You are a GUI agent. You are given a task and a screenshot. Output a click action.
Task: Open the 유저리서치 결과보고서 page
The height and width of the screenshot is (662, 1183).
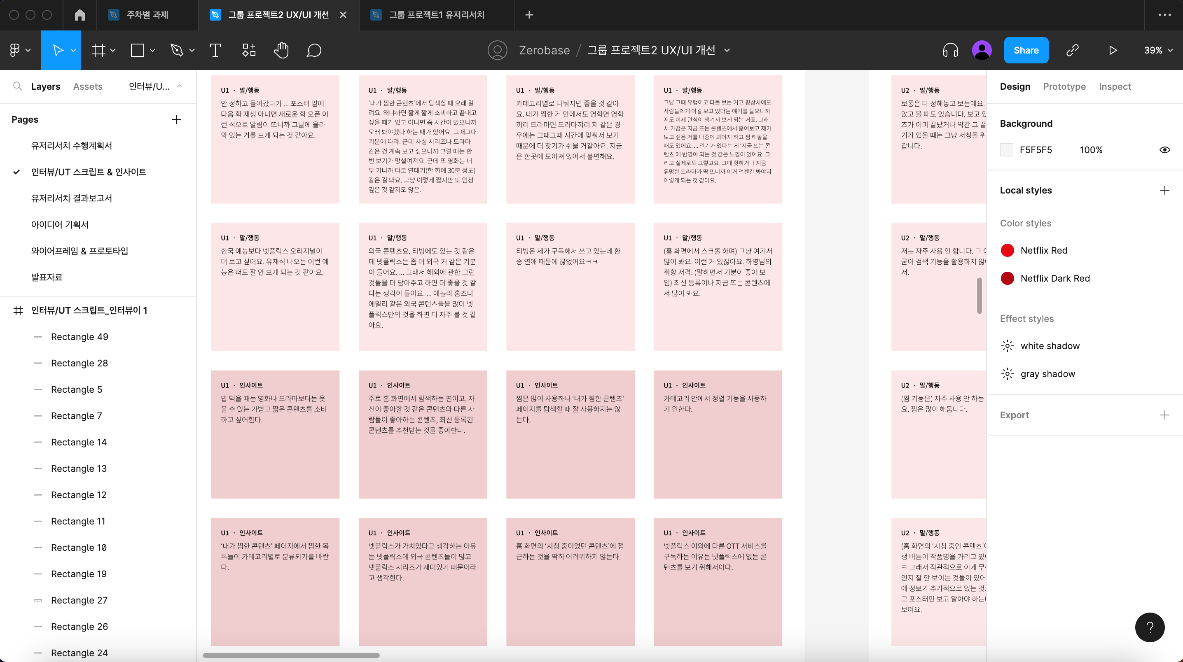(71, 198)
